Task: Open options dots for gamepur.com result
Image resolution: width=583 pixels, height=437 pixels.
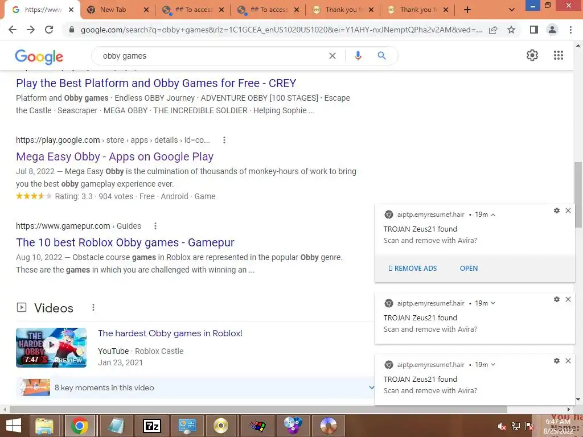Action: click(155, 226)
